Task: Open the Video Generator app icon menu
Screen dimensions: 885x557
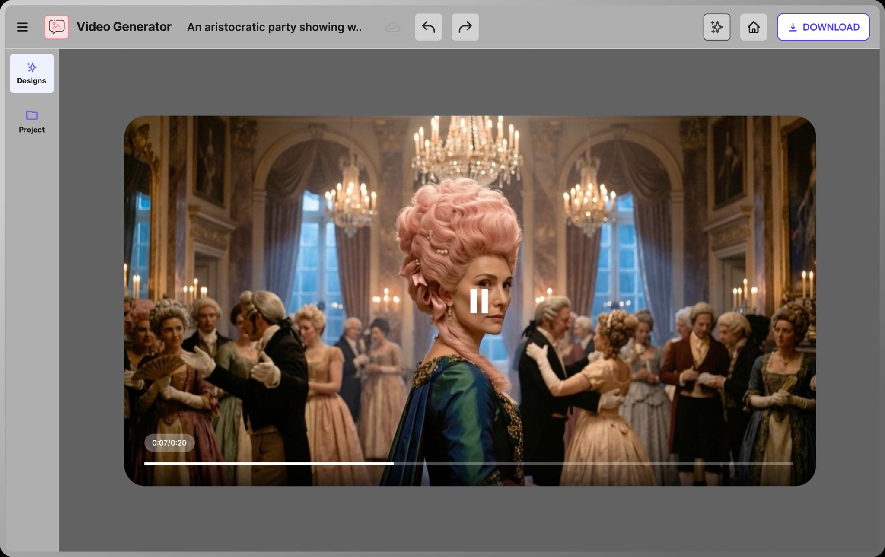Action: click(57, 27)
